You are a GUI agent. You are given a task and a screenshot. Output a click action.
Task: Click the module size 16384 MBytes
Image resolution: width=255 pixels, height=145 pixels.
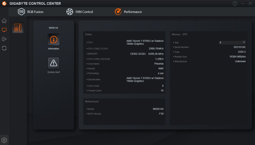[x=237, y=57]
